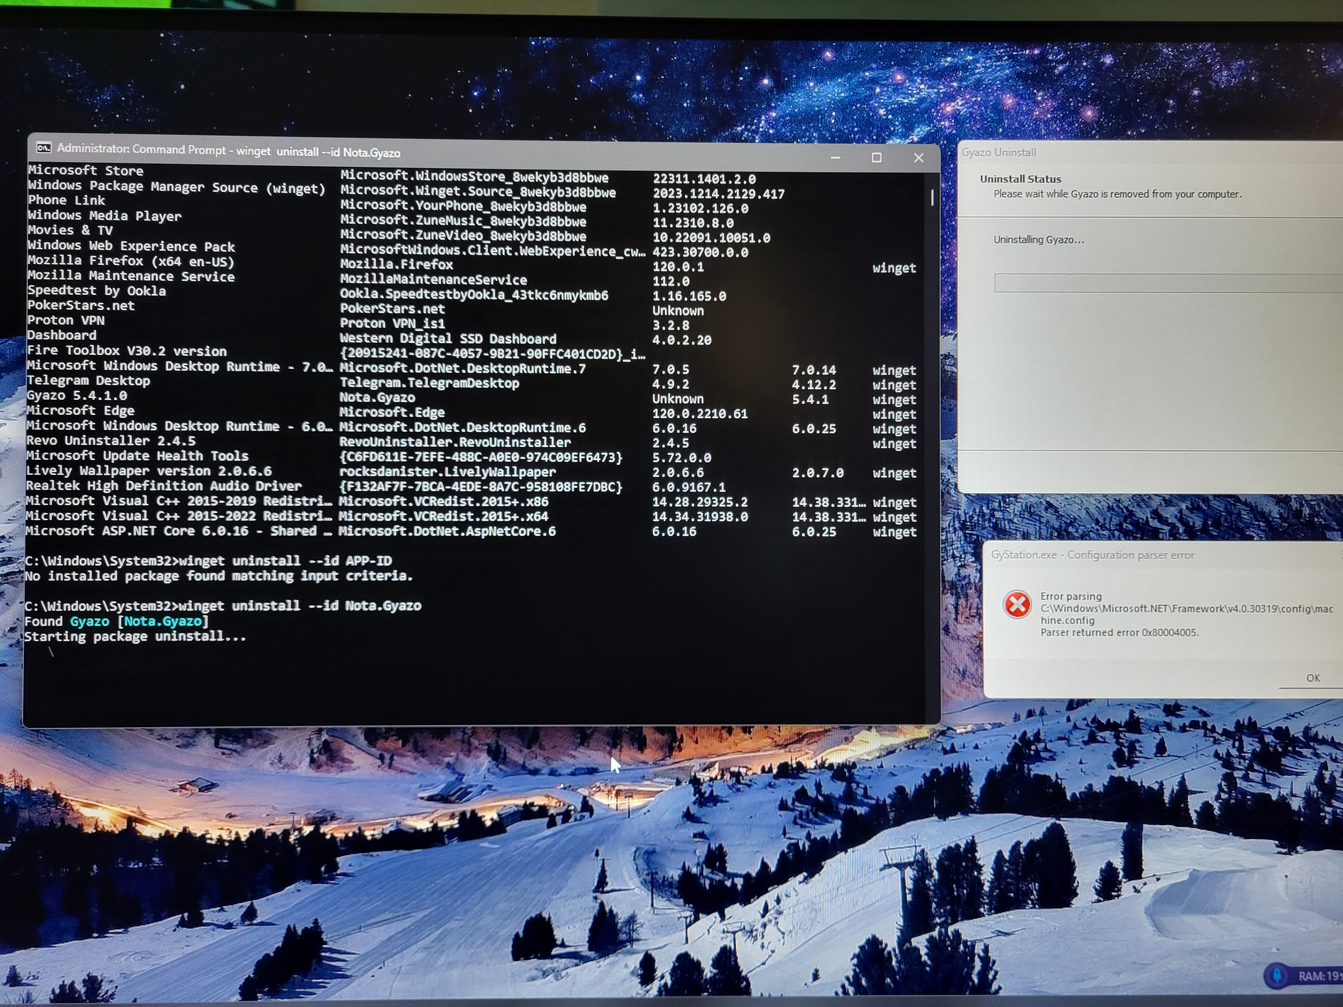Image resolution: width=1343 pixels, height=1007 pixels.
Task: Click 'winget uninstall --id APP-ID' command line
Action: [x=285, y=561]
